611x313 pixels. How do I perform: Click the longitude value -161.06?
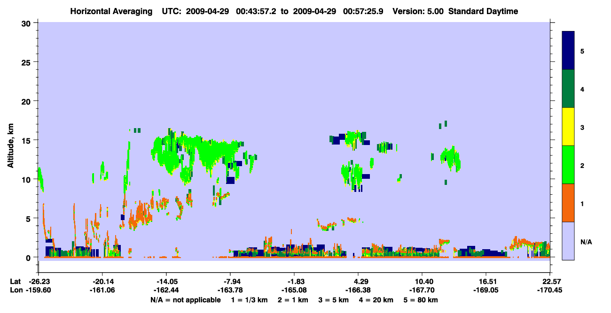coord(102,290)
